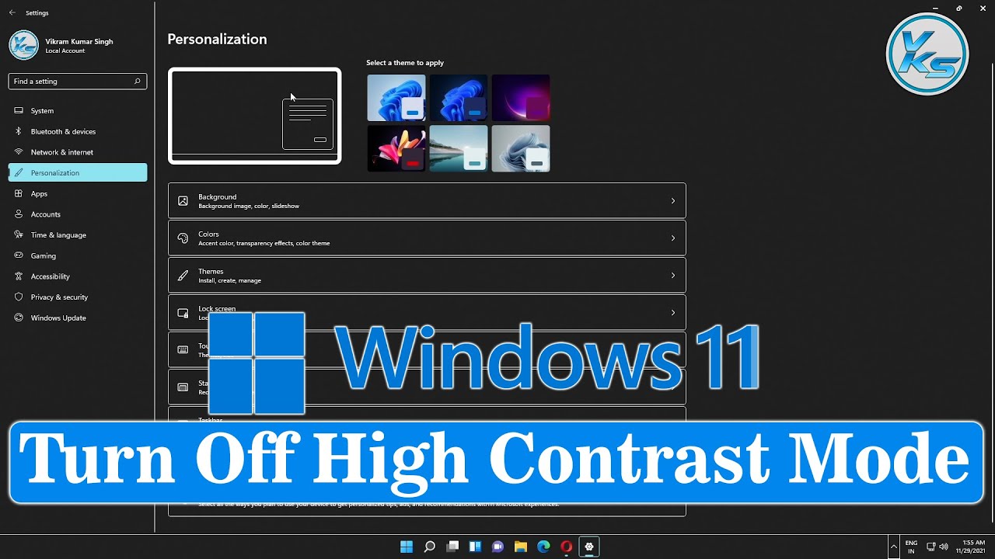
Task: Open Accessibility settings in sidebar
Action: tap(78, 276)
